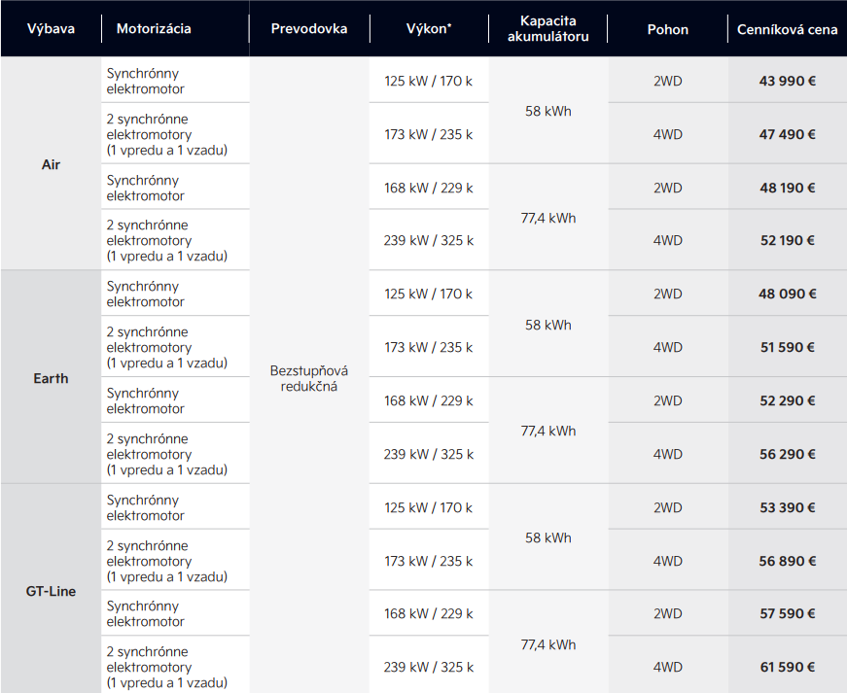Select the Prevodovka column header
Image resolution: width=847 pixels, height=693 pixels.
coord(309,29)
